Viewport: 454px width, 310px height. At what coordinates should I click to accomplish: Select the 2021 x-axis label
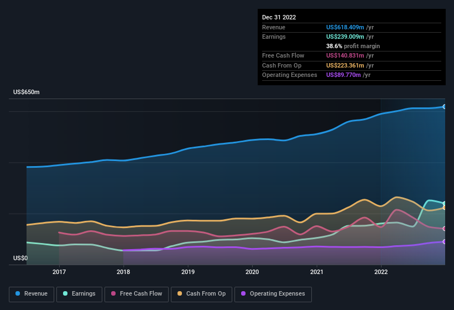pyautogui.click(x=317, y=272)
